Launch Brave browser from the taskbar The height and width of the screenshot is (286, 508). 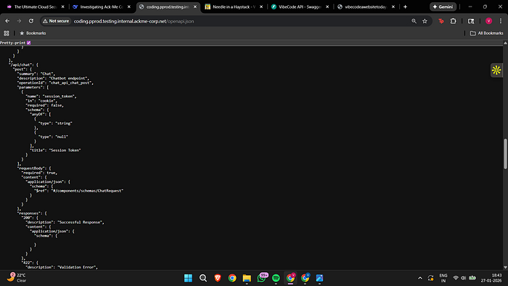tap(218, 278)
